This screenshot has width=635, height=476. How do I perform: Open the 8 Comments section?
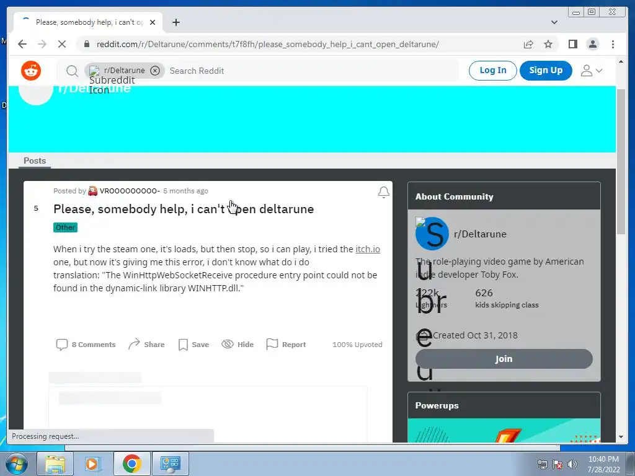(86, 345)
